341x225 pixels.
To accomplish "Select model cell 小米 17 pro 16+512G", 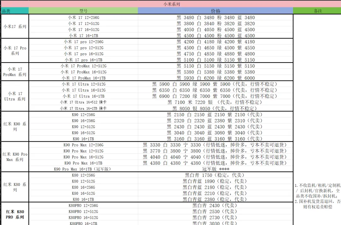I will click(x=83, y=54).
